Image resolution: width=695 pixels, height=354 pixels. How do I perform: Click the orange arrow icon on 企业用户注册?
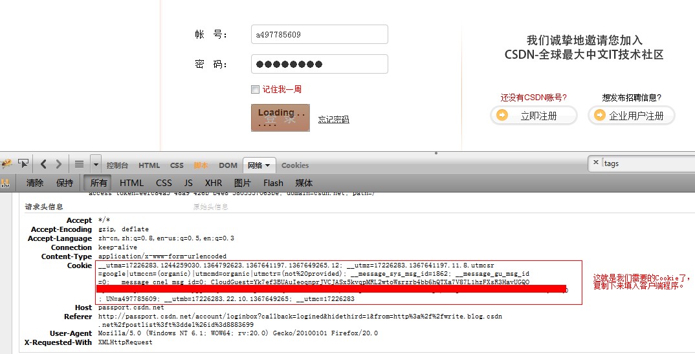click(599, 116)
